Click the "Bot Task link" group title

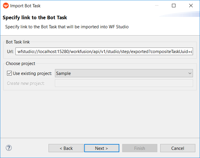[18, 42]
